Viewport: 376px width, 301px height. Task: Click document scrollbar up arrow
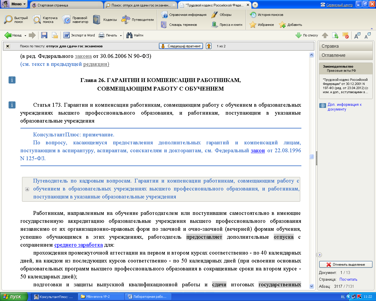(312, 55)
